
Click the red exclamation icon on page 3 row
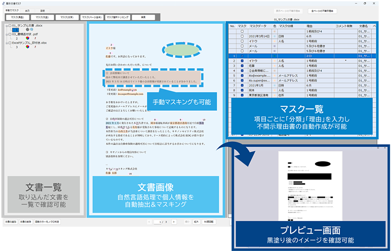(x=35, y=47)
